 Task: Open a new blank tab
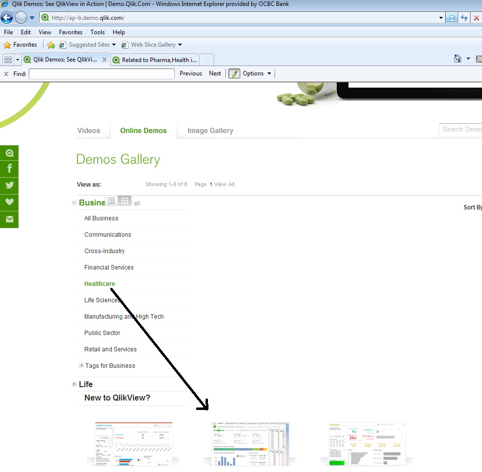207,60
